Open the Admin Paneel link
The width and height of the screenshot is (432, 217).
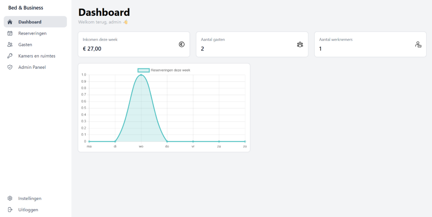tap(32, 67)
